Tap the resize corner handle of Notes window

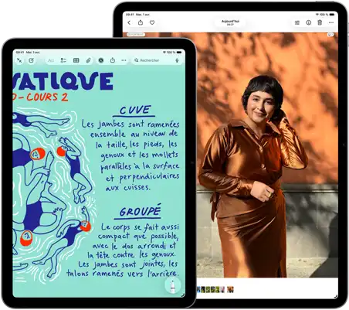click(183, 295)
